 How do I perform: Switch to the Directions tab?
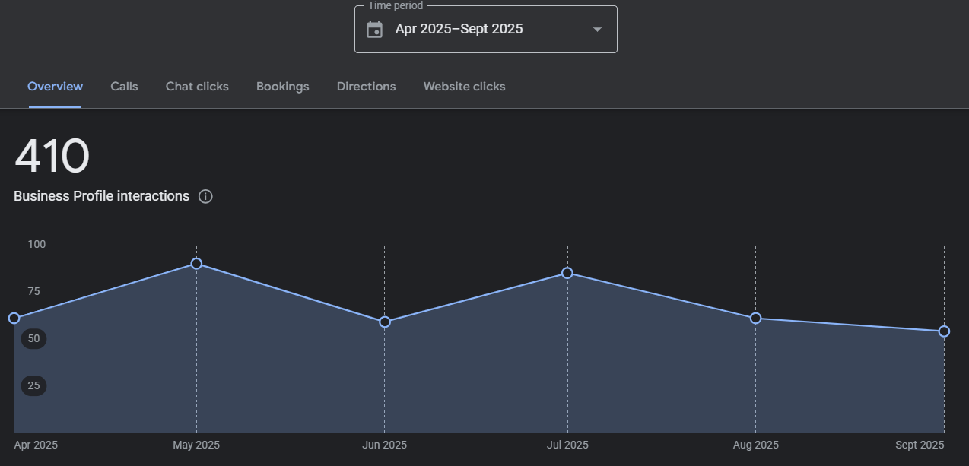pyautogui.click(x=366, y=87)
